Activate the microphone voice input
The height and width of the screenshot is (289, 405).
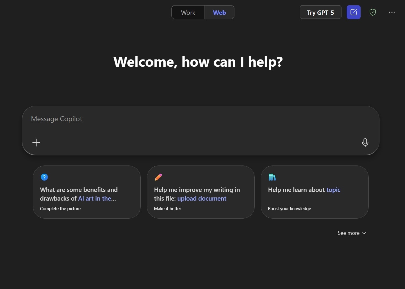pos(365,142)
